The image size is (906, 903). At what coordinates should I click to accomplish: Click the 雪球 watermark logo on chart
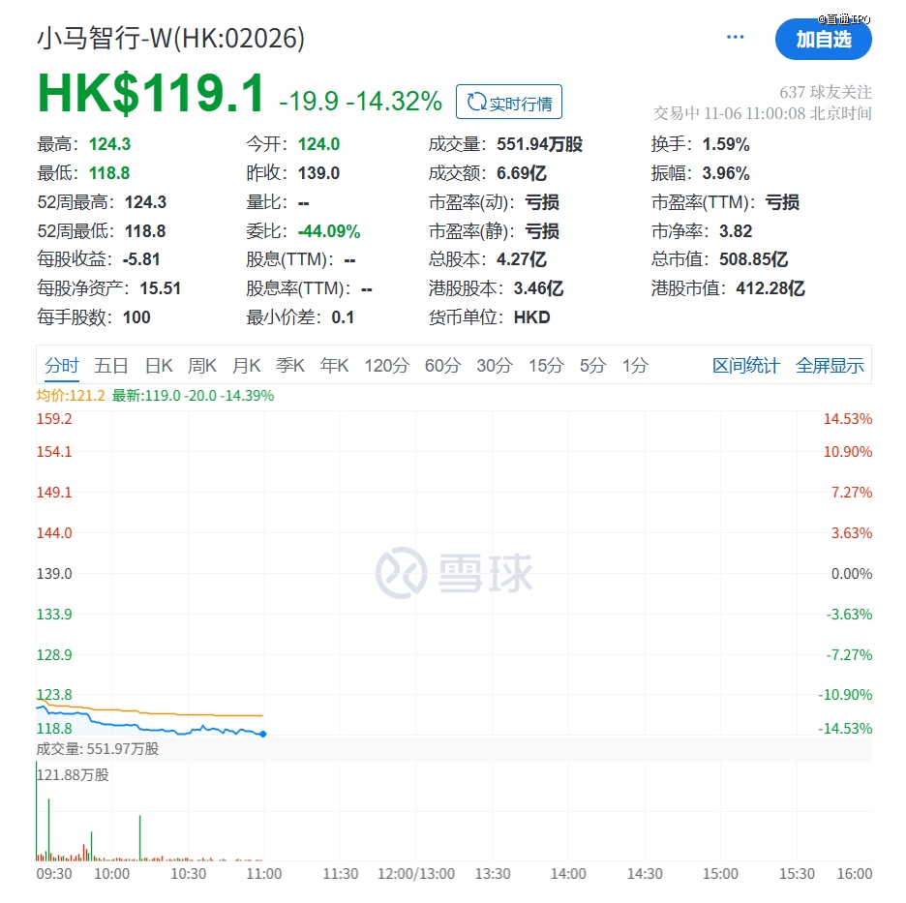(x=454, y=572)
